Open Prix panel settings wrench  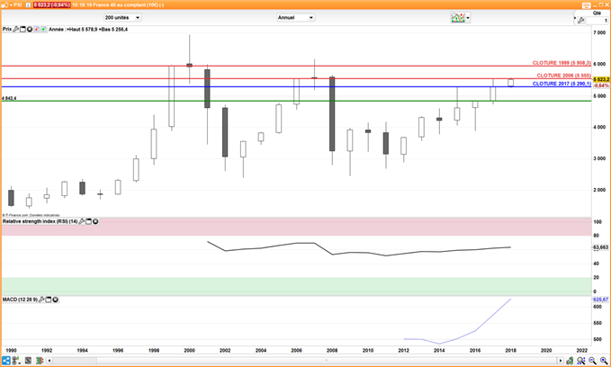16,29
